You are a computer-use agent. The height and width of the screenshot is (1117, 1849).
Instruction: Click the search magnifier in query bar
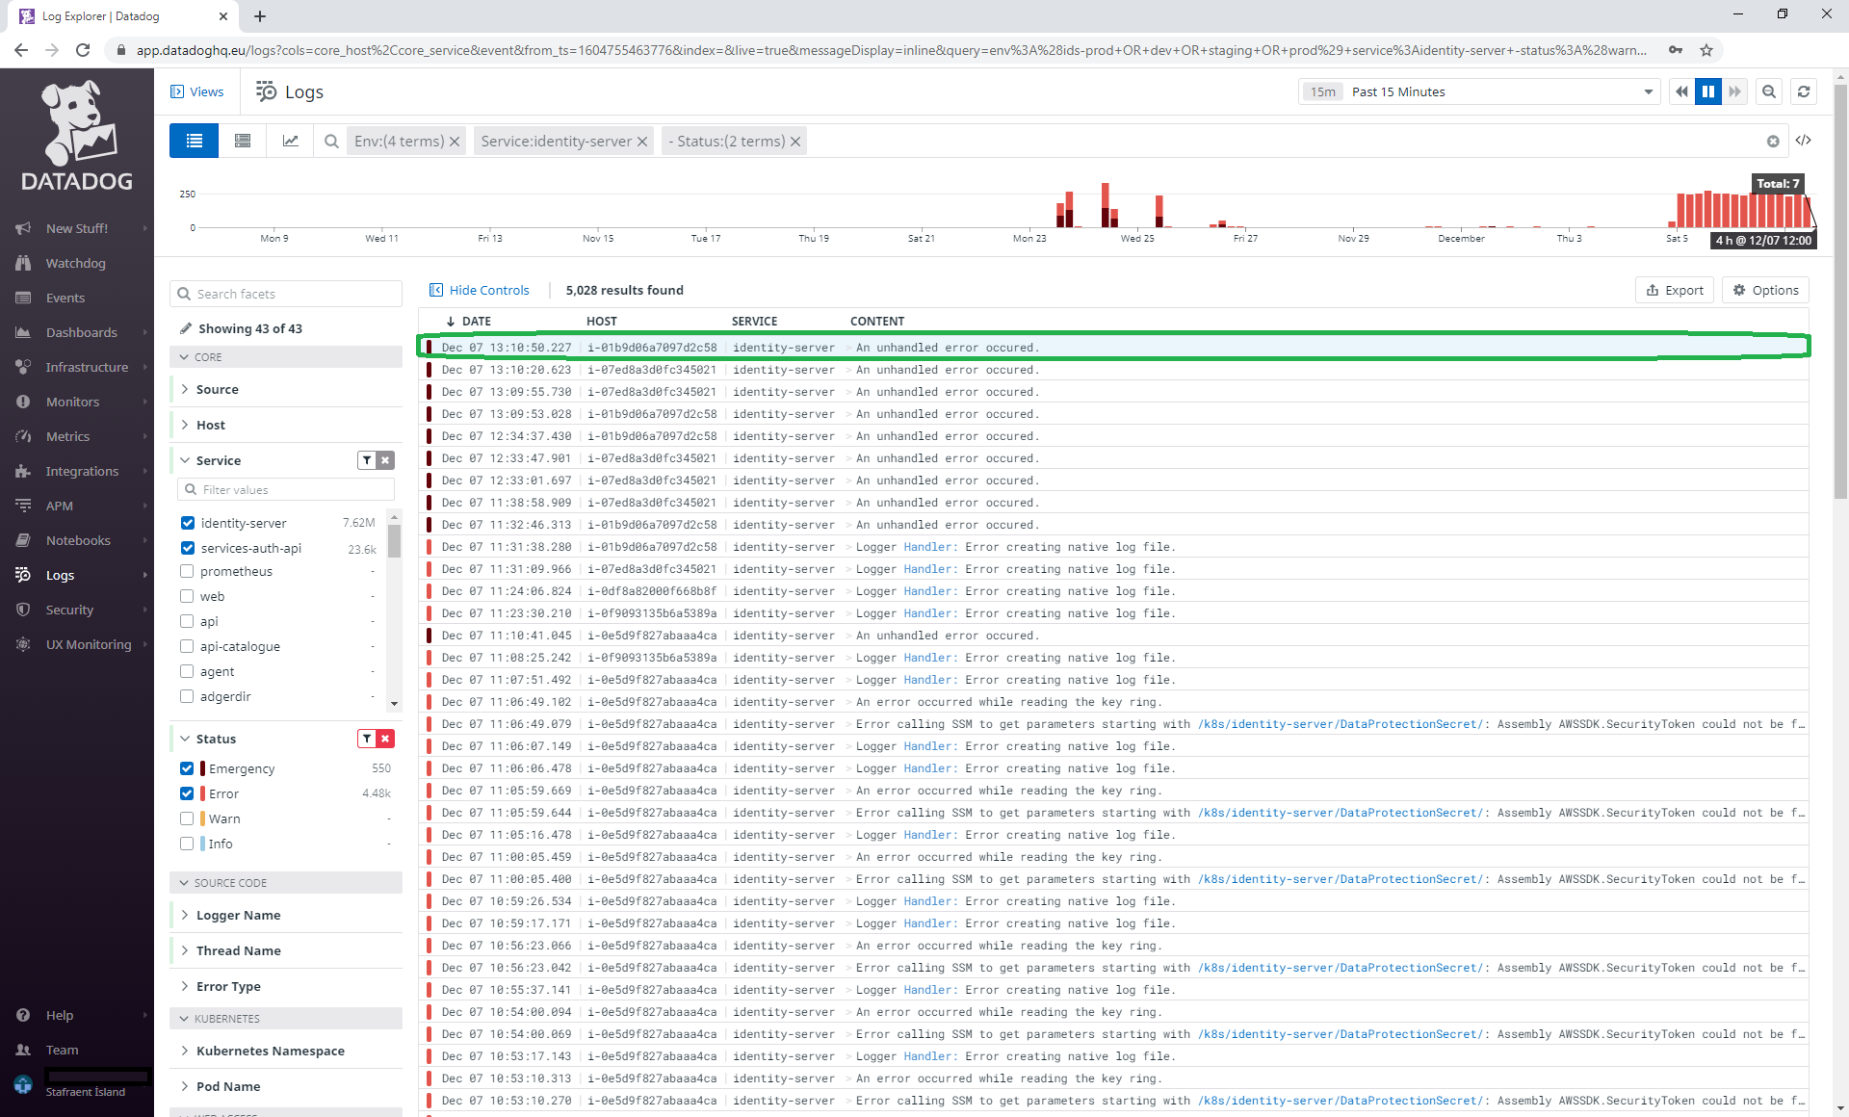click(x=331, y=142)
